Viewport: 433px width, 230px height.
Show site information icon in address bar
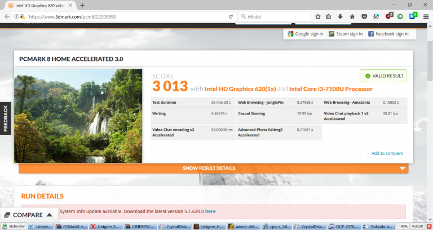point(16,17)
